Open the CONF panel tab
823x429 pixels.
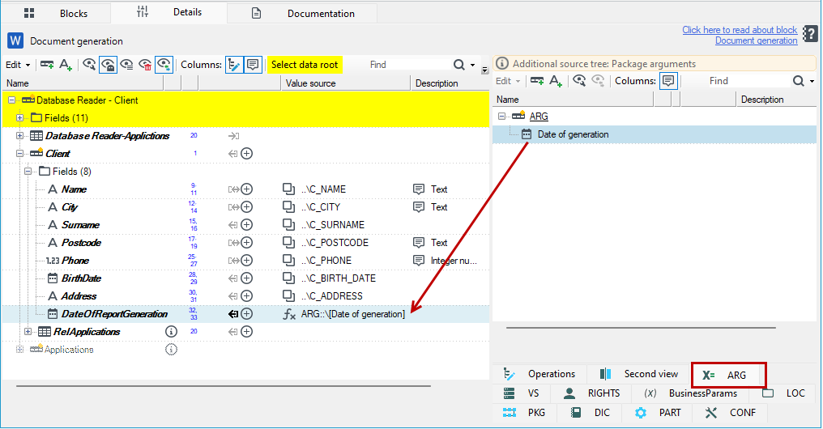tap(730, 412)
